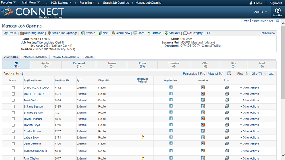The height and width of the screenshot is (160, 285).
Task: Select checkbox for Brittany Beason
Action: (x=13, y=107)
